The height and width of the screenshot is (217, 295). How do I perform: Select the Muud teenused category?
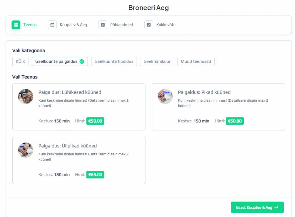pyautogui.click(x=196, y=61)
